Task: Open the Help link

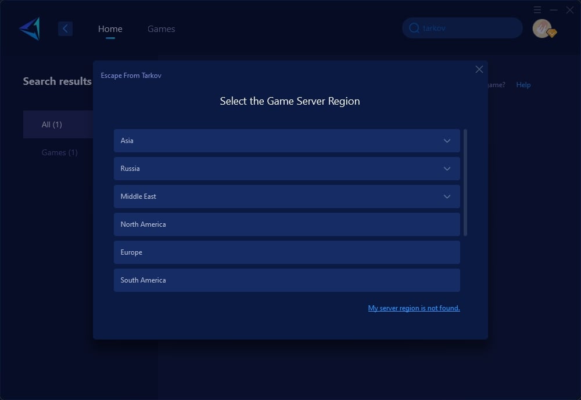Action: tap(523, 85)
